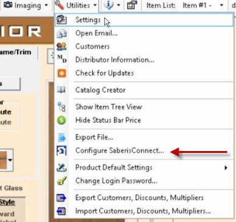Viewport: 236px width, 222px height.
Task: Click the Open Email envelope icon
Action: point(62,33)
